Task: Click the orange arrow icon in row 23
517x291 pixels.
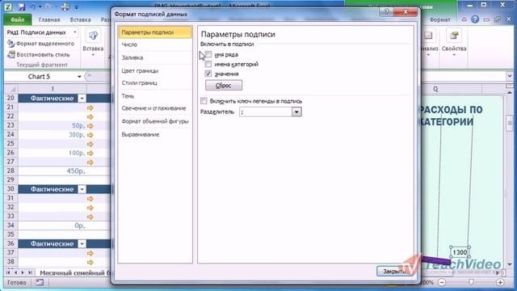Action: (x=90, y=126)
